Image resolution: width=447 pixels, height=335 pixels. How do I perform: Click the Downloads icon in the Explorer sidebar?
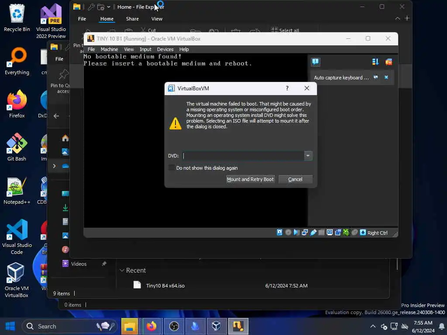point(65,208)
